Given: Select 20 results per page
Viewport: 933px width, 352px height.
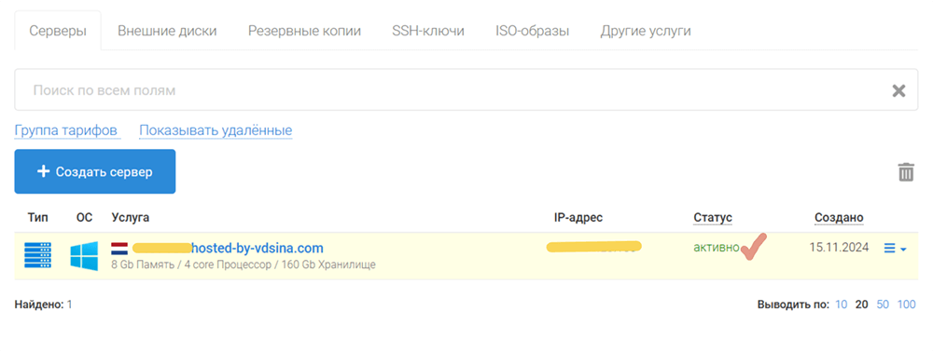Looking at the screenshot, I should point(861,305).
